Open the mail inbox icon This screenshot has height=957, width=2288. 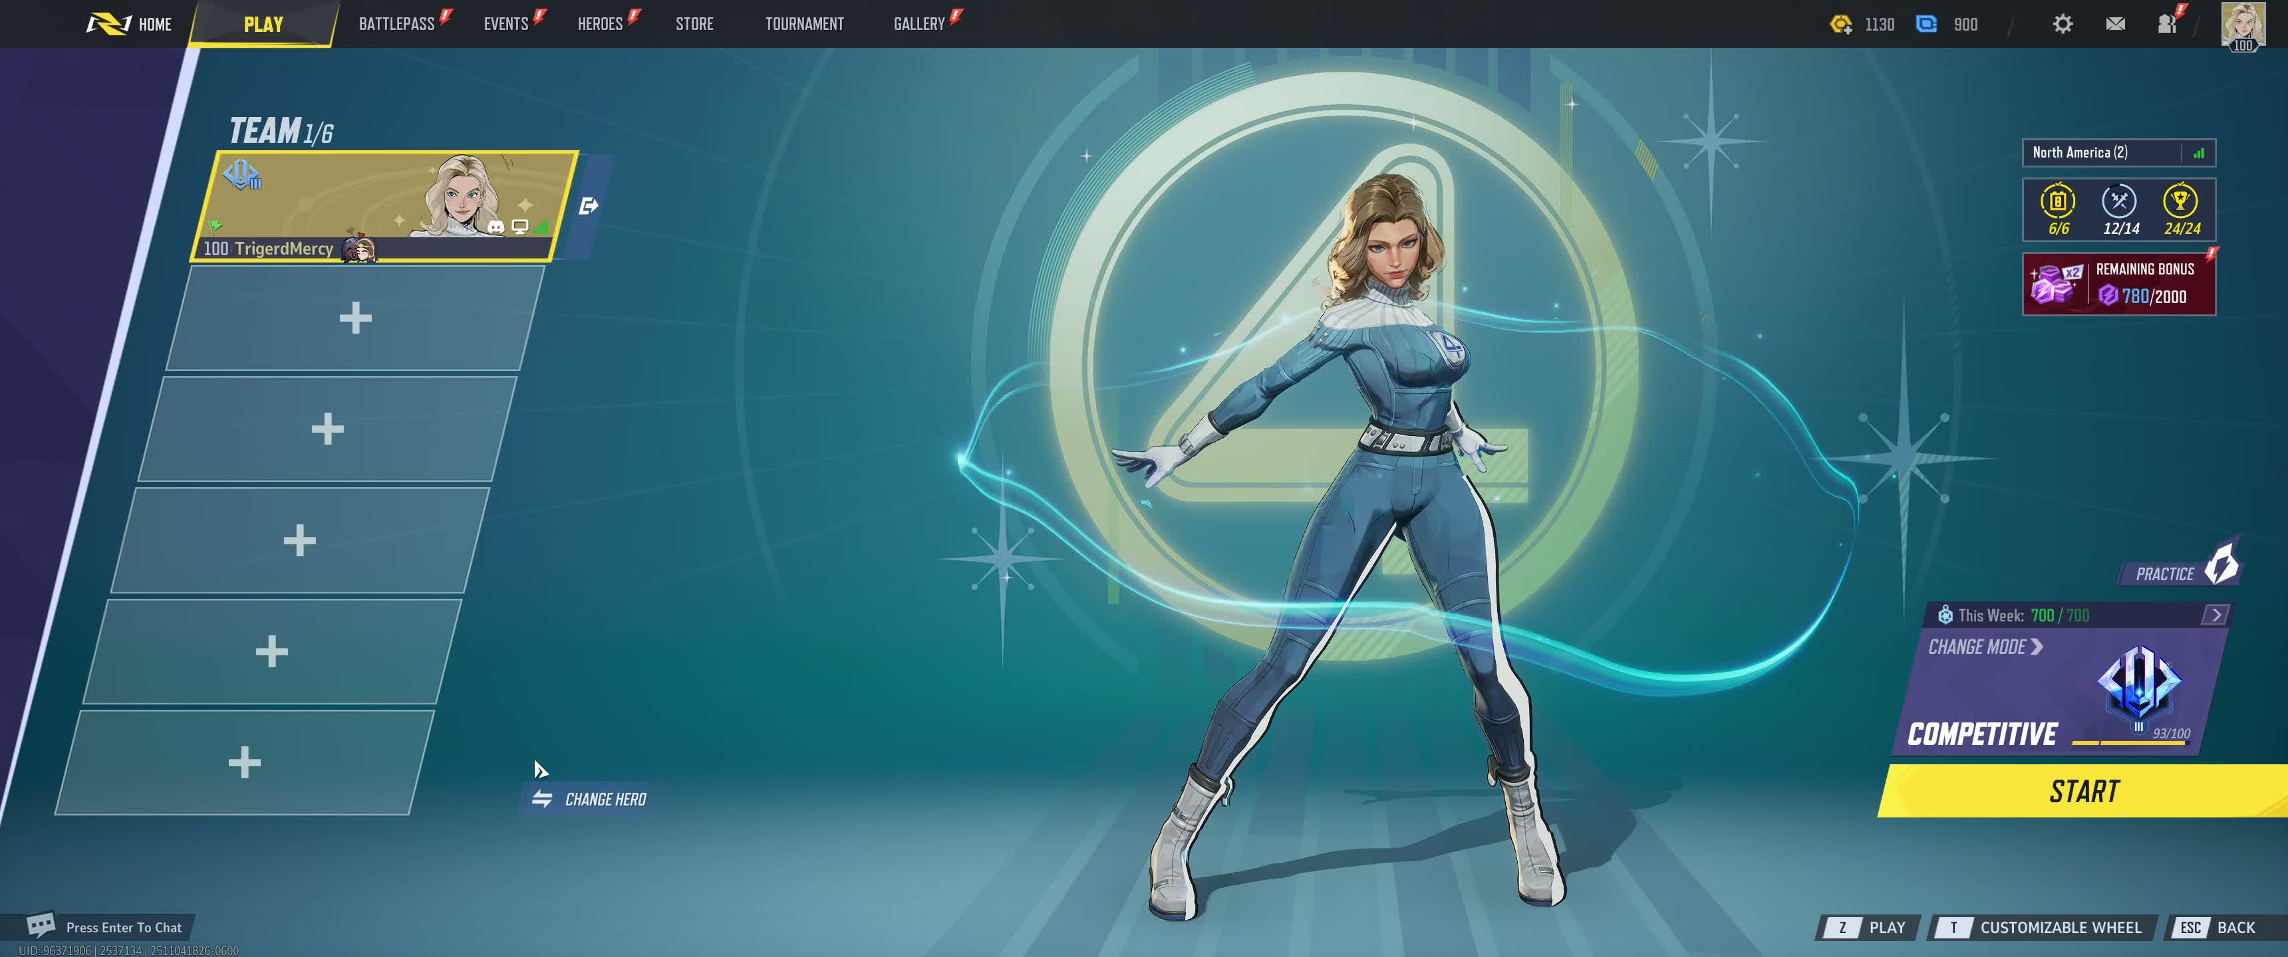[2115, 24]
